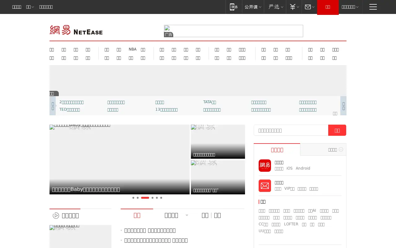Viewport: 396px width, 248px height.
Task: Go to previous strip using left arrow
Action: pos(53,106)
